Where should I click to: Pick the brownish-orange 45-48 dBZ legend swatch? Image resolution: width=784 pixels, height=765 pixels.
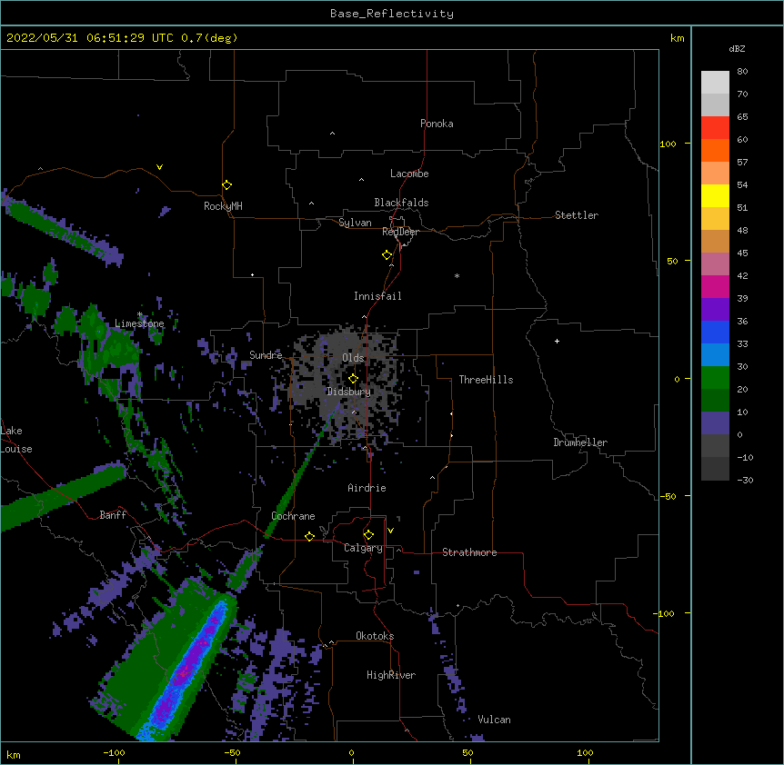715,241
